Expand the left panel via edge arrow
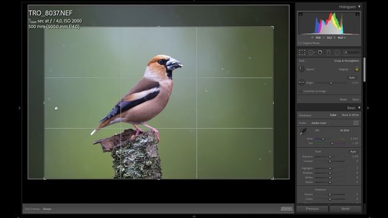Viewport: 388px width, 218px height. (x=19, y=108)
